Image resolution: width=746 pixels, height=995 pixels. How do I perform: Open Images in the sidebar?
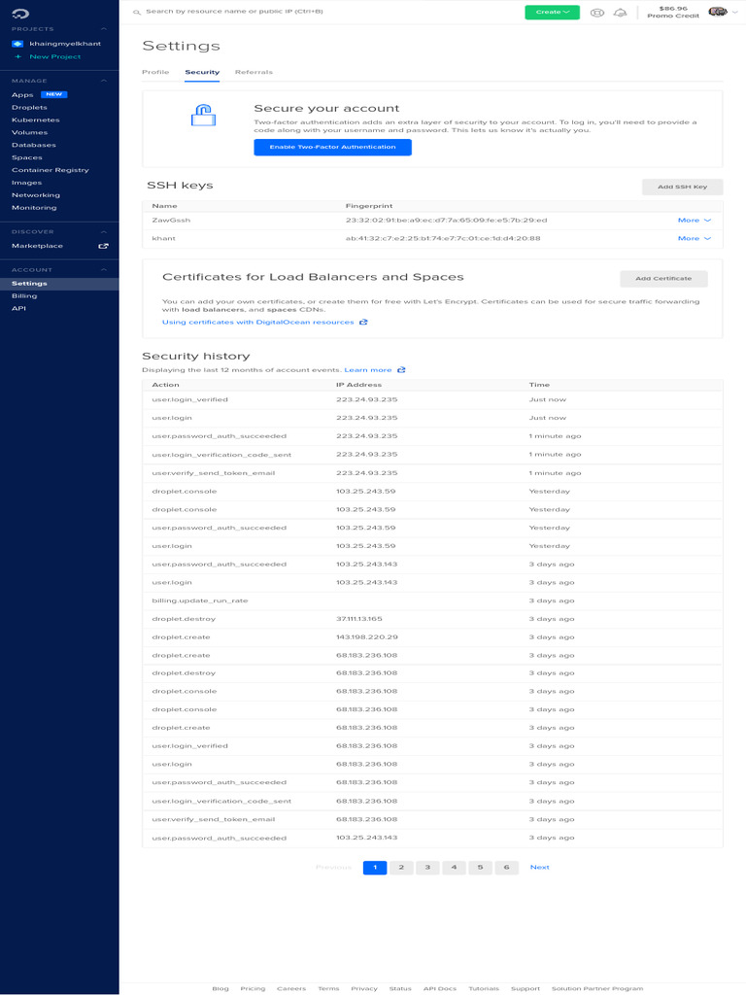coord(26,183)
